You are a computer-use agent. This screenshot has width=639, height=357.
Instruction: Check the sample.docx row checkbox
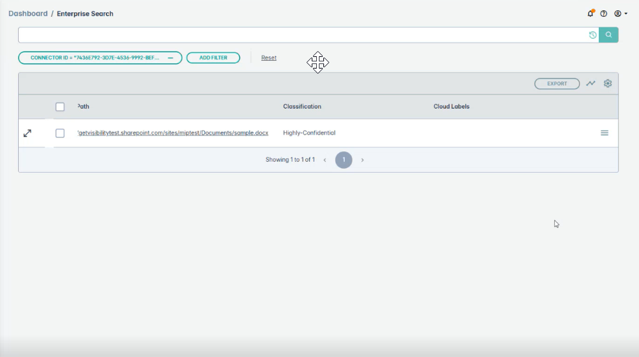pyautogui.click(x=60, y=133)
